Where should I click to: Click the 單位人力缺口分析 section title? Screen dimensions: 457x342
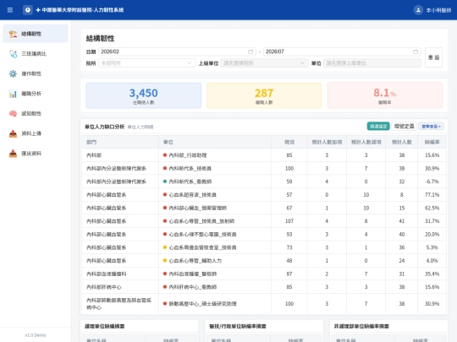[x=104, y=127]
